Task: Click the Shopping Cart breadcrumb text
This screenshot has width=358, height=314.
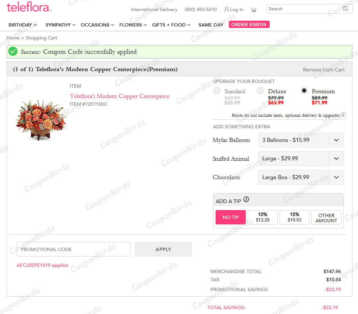Action: [41, 38]
